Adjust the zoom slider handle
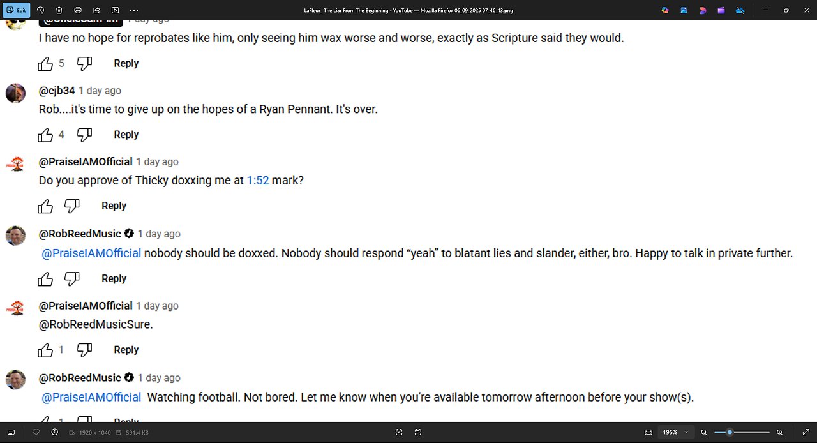The height and width of the screenshot is (443, 817). 730,432
